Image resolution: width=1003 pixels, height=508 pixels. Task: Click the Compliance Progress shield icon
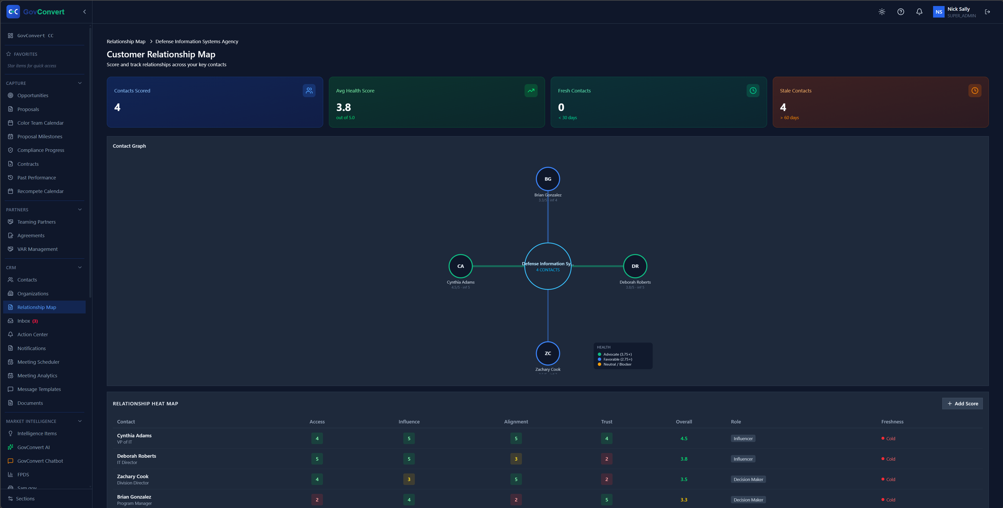point(10,150)
